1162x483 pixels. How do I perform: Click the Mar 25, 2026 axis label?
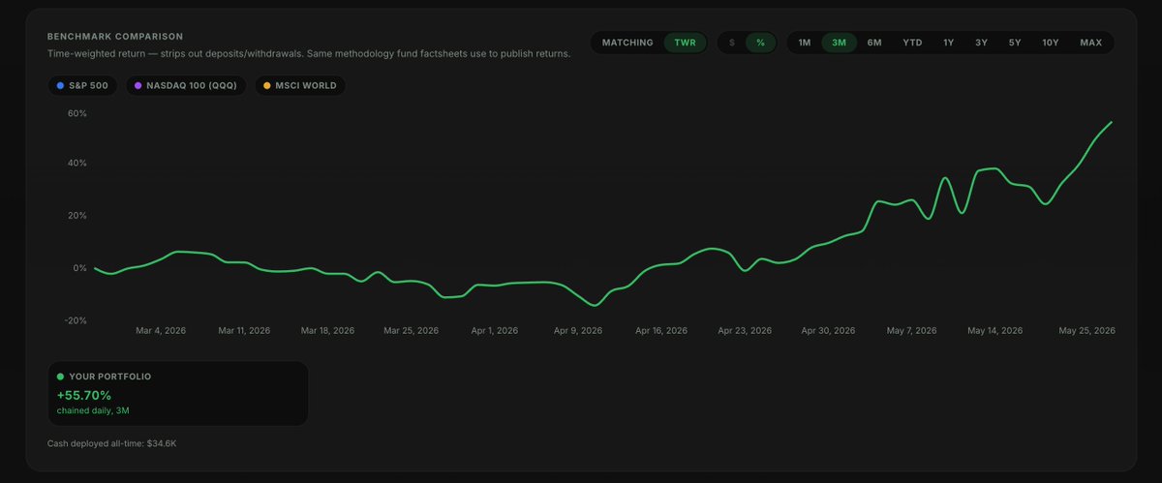click(412, 331)
